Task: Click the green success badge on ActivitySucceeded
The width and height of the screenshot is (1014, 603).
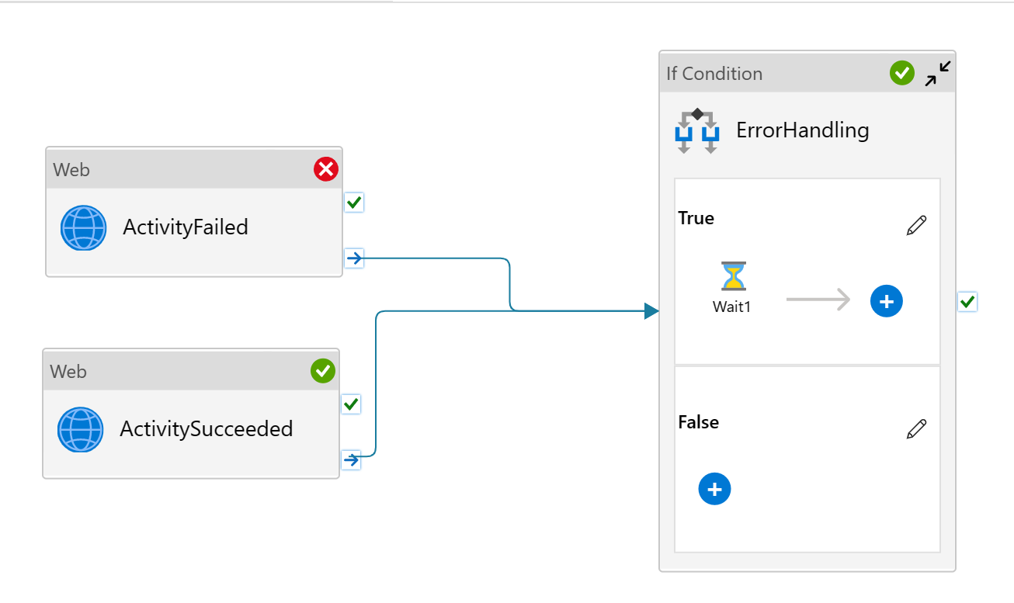Action: [x=322, y=371]
